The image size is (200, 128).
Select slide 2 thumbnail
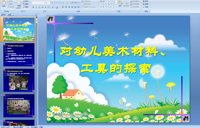point(19,55)
